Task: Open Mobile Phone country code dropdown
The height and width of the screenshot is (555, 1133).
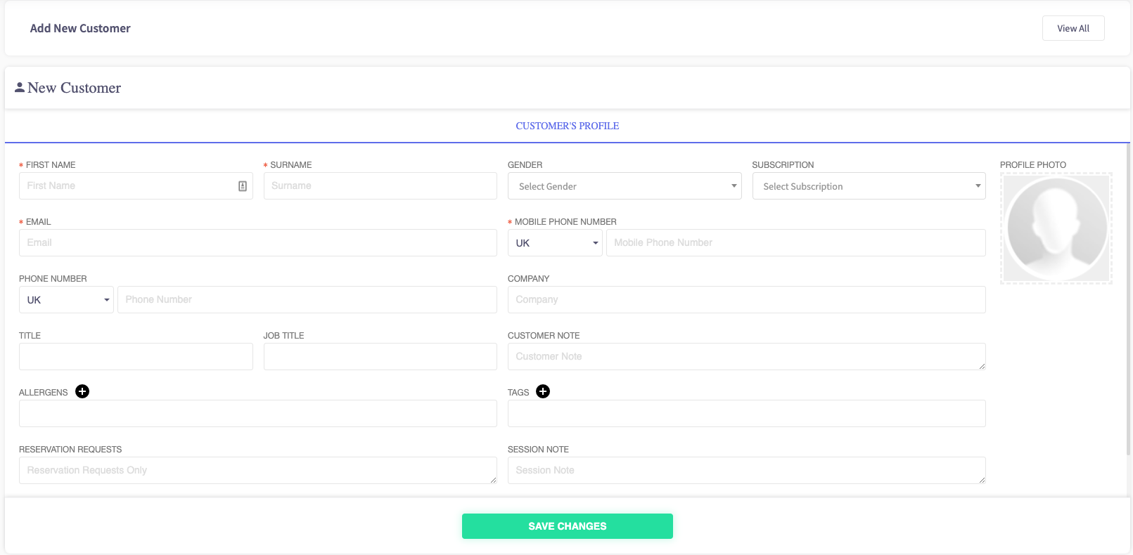Action: click(x=555, y=243)
